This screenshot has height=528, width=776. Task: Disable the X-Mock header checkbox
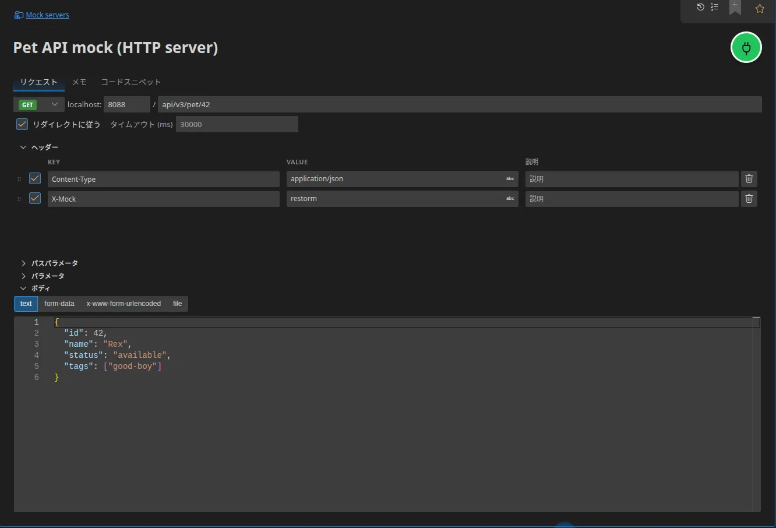[x=35, y=198]
